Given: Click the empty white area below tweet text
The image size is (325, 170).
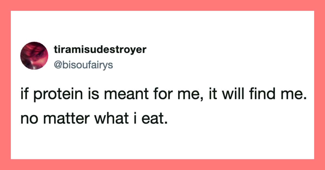Looking at the screenshot, I should pyautogui.click(x=162, y=143).
